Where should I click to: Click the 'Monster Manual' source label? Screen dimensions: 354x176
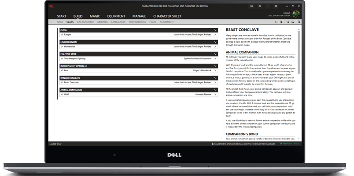coord(203,95)
